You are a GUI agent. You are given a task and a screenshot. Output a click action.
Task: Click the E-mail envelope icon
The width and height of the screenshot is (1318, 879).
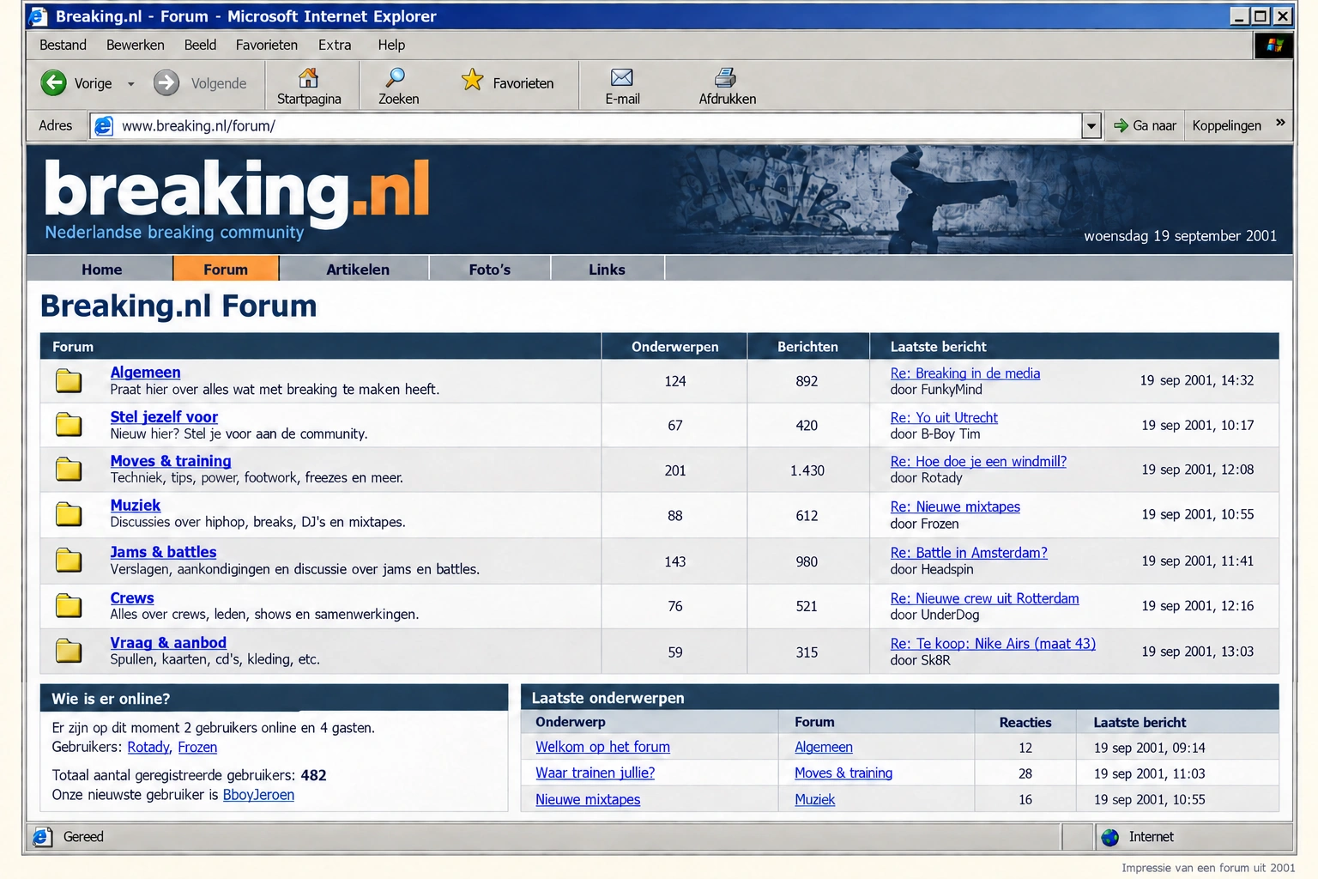622,78
